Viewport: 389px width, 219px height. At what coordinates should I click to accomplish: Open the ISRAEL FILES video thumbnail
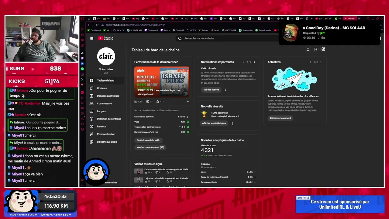point(162,82)
